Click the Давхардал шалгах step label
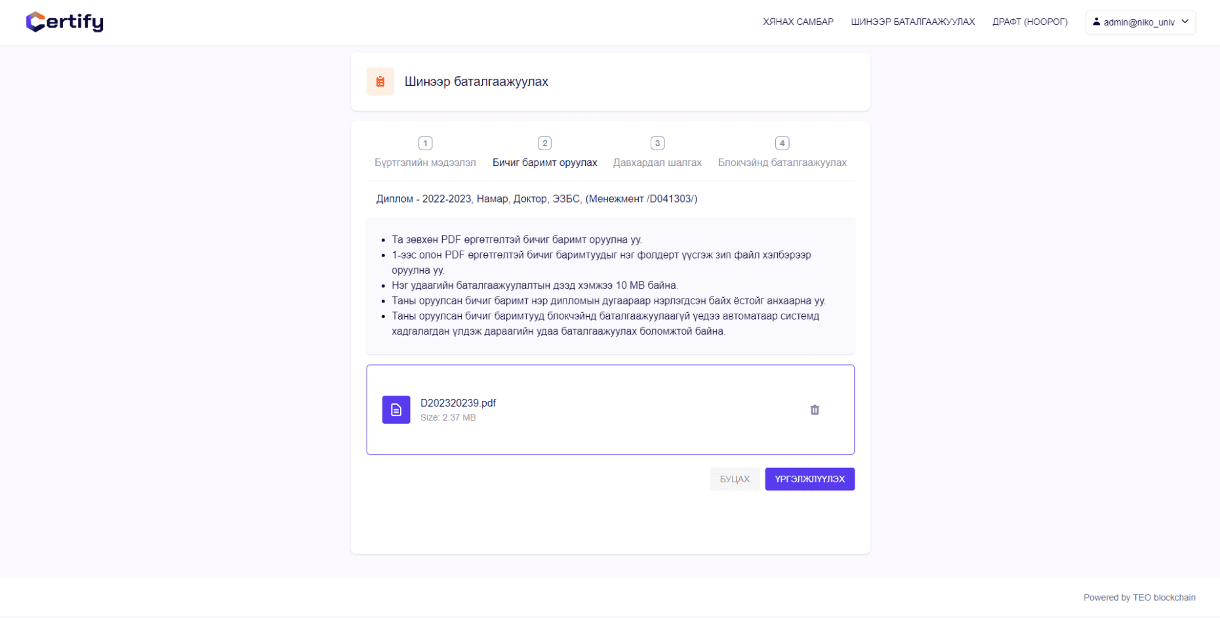 [x=657, y=162]
